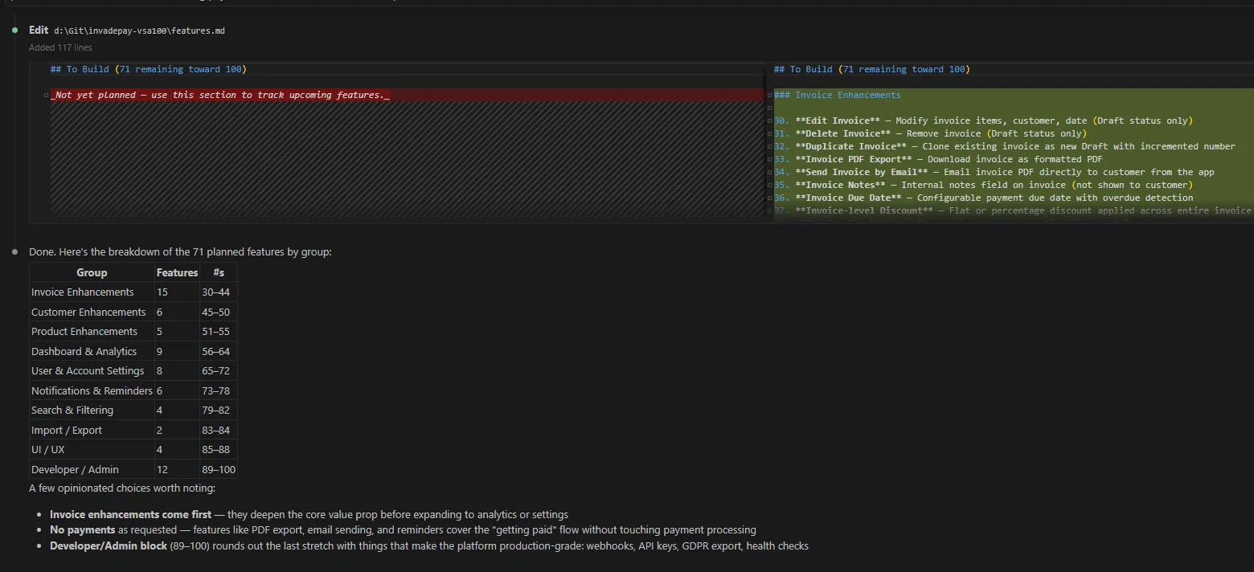Click the gray bullet beside Done message
This screenshot has height=572, width=1254.
click(14, 251)
